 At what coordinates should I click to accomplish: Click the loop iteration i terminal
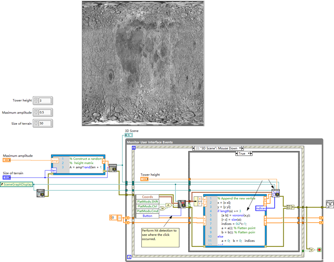pyautogui.click(x=129, y=257)
